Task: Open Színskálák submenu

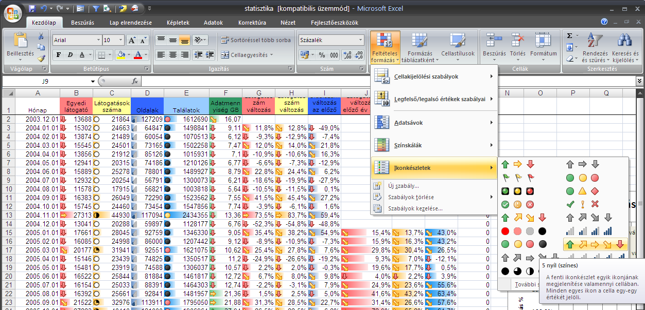Action: point(433,145)
